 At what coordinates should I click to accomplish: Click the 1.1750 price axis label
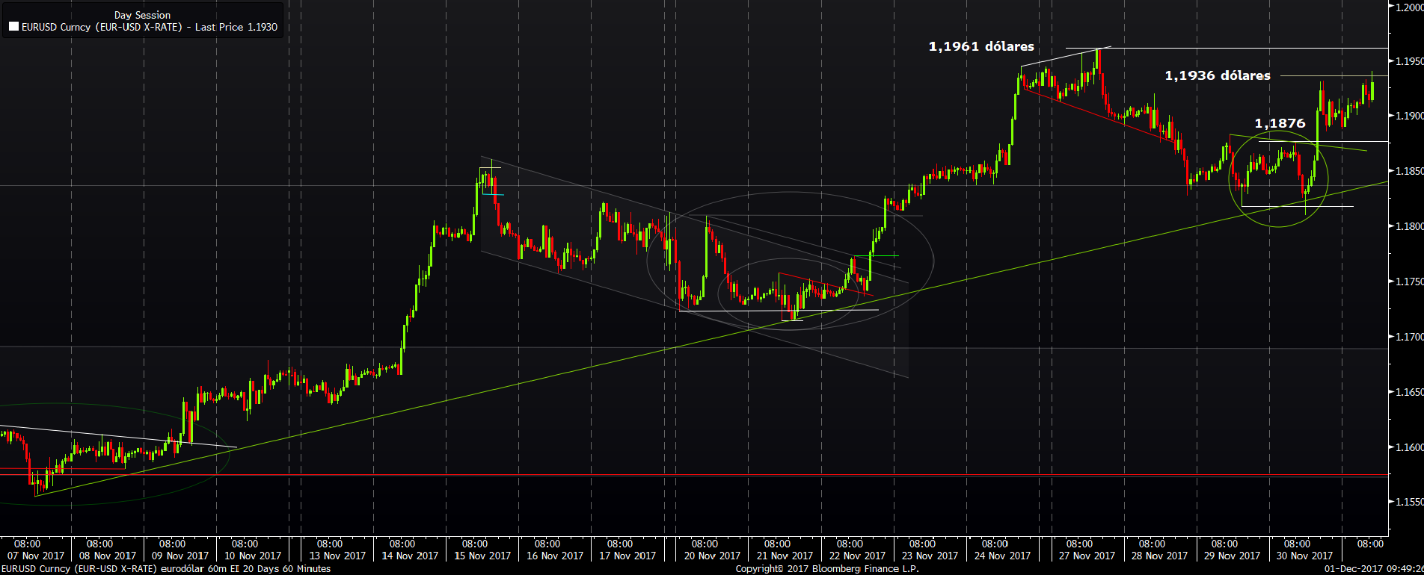(1410, 282)
